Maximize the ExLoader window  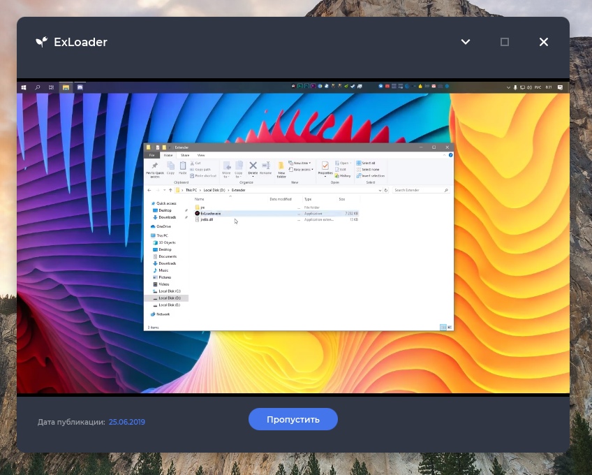pyautogui.click(x=505, y=42)
